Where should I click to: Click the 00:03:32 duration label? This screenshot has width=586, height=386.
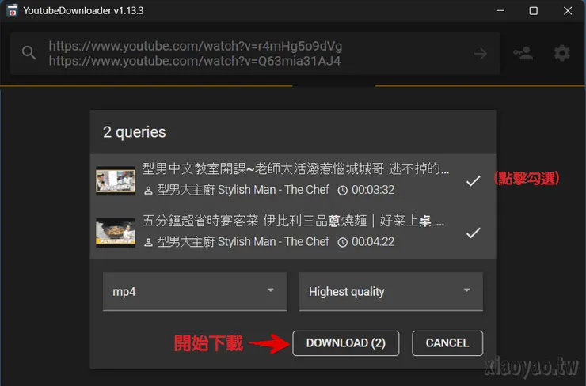pyautogui.click(x=373, y=190)
